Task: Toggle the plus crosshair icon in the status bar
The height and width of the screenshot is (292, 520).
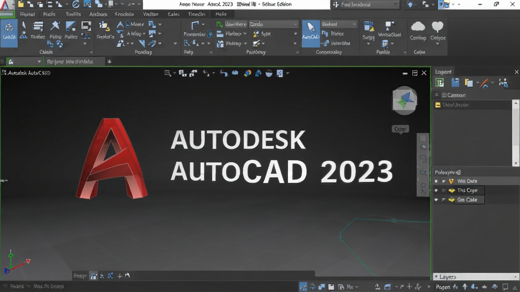Action: tap(409, 287)
